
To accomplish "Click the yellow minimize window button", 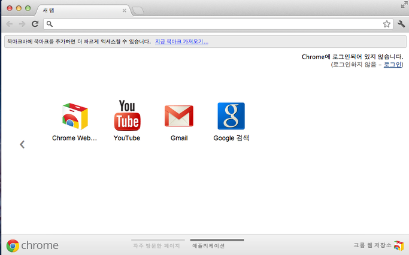I will click(19, 8).
